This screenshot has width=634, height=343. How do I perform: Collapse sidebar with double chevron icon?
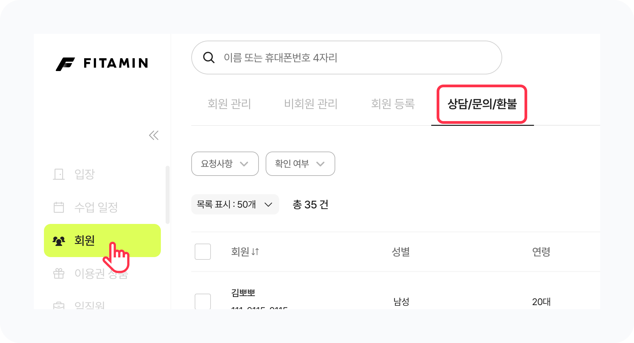pos(154,135)
